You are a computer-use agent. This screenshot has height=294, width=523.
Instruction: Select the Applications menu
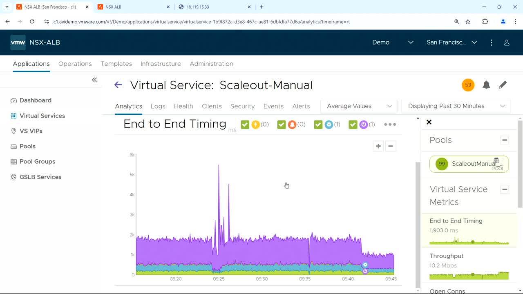click(x=31, y=64)
